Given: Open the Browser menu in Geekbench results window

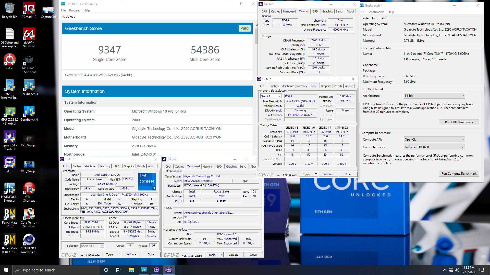Looking at the screenshot, I should (75, 10).
